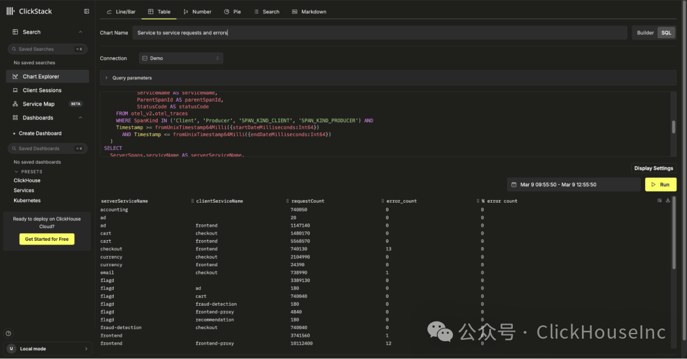The image size is (687, 359).
Task: Click the requestCount value 10112400
Action: click(302, 343)
